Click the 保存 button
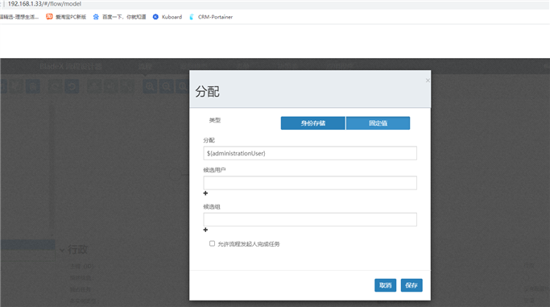The height and width of the screenshot is (307, 550). click(411, 285)
